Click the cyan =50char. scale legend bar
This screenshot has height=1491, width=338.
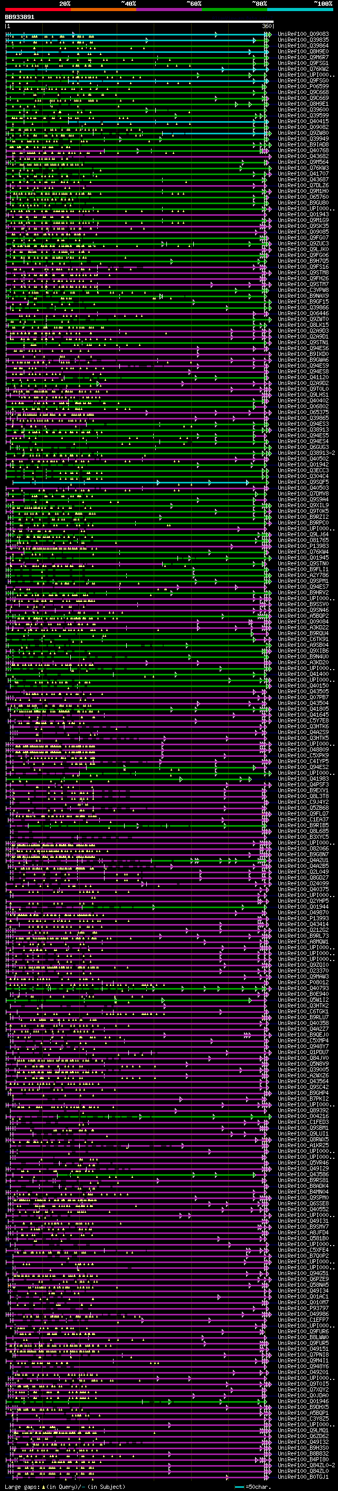coord(240,1487)
